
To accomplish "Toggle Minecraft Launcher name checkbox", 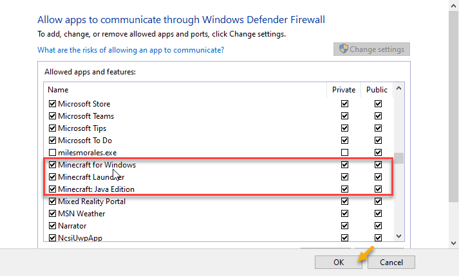I will [x=52, y=177].
